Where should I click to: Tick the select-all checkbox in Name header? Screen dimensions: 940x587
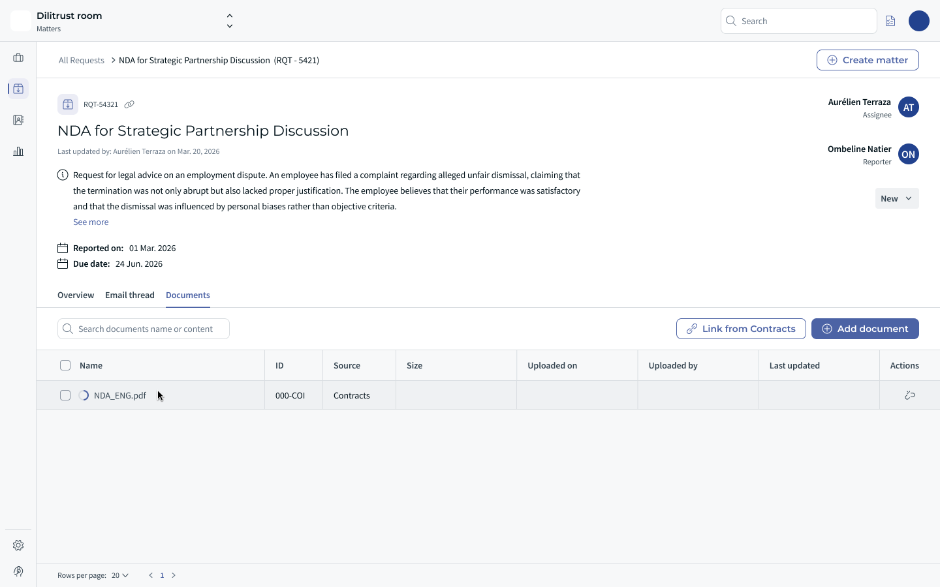coord(65,365)
